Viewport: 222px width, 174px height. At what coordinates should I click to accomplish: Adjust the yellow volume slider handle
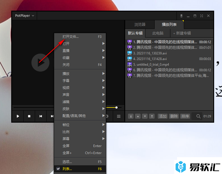tap(116, 107)
